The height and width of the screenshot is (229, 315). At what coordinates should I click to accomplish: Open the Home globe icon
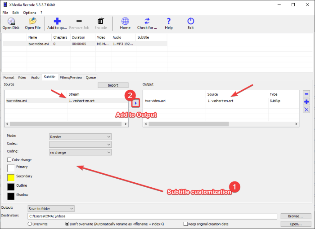(x=125, y=21)
